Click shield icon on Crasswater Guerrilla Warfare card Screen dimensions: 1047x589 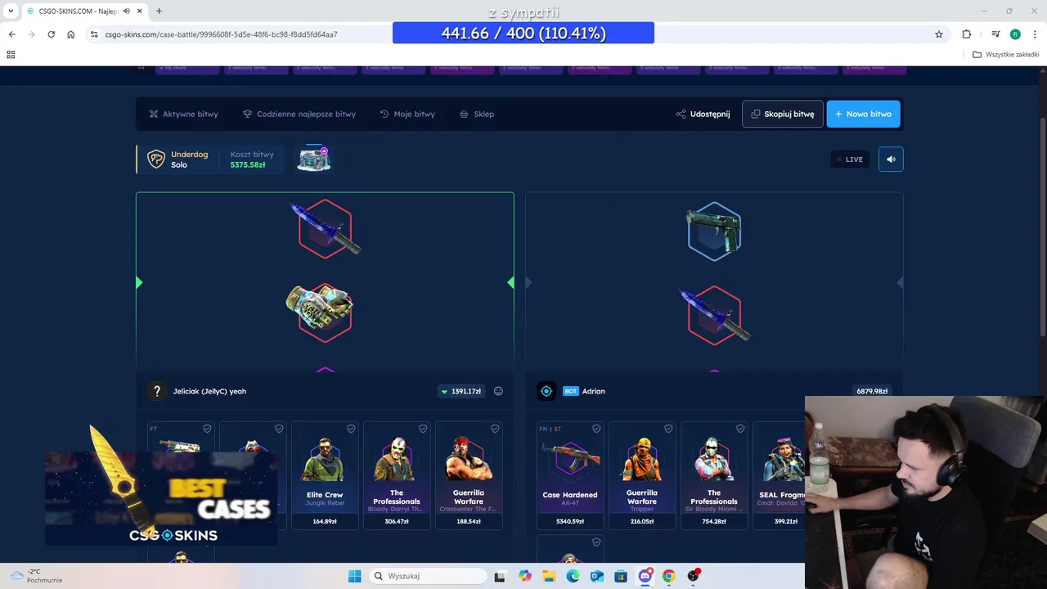tap(495, 429)
